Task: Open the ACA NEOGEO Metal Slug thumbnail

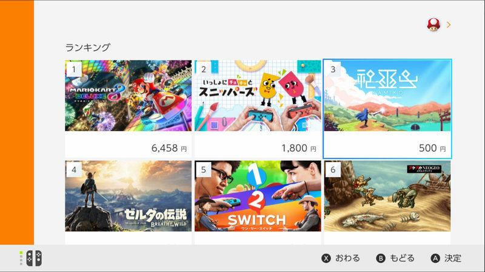Action: (387, 196)
